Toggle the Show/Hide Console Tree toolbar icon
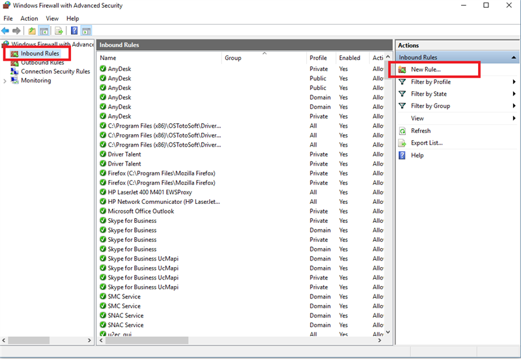The width and height of the screenshot is (521, 359). point(44,31)
